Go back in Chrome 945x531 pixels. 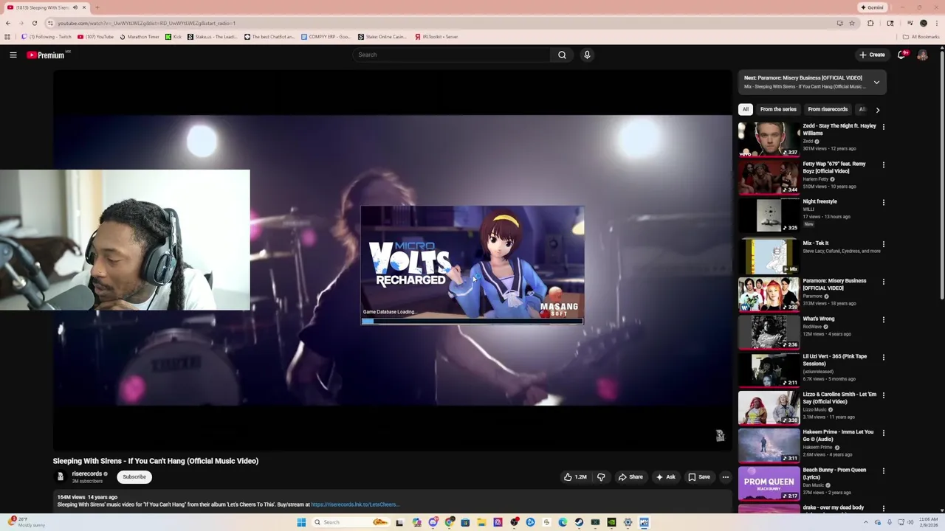(x=8, y=23)
